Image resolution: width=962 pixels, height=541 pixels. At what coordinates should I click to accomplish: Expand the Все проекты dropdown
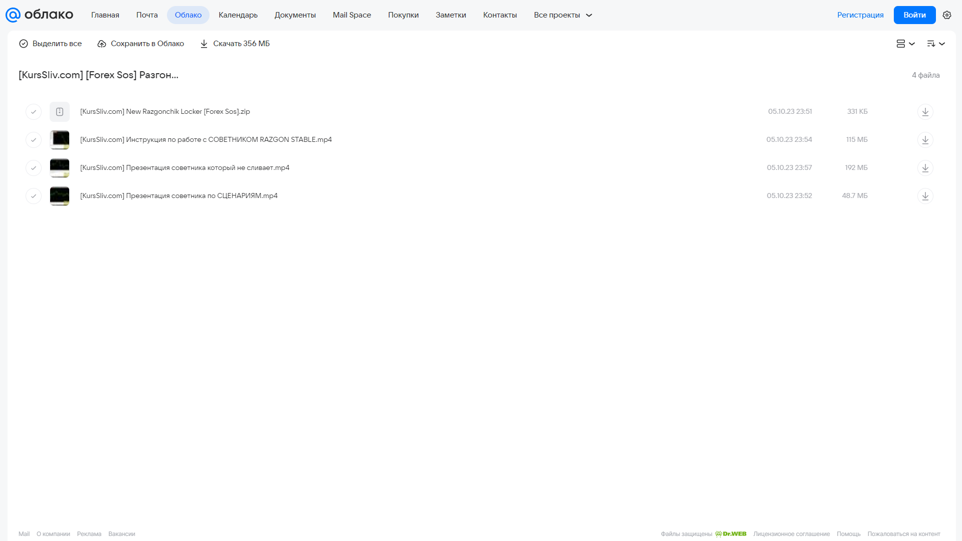[x=563, y=15]
